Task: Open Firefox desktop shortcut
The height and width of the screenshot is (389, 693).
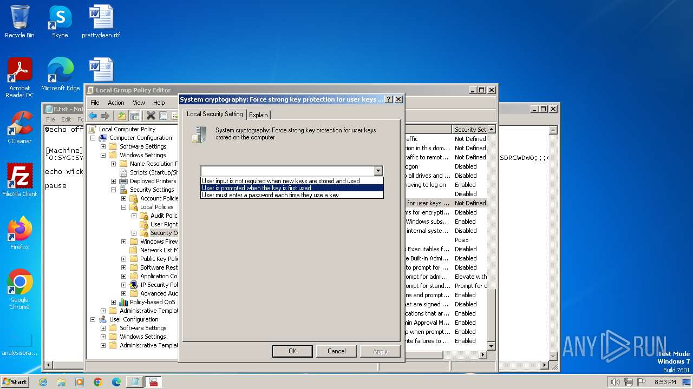Action: (19, 233)
